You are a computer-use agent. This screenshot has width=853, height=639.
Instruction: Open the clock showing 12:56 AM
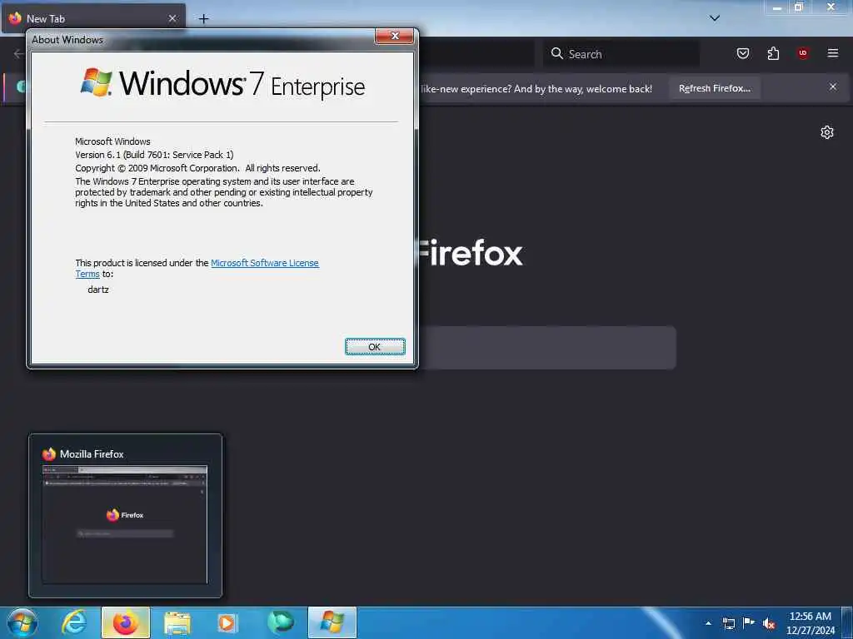[x=811, y=623]
